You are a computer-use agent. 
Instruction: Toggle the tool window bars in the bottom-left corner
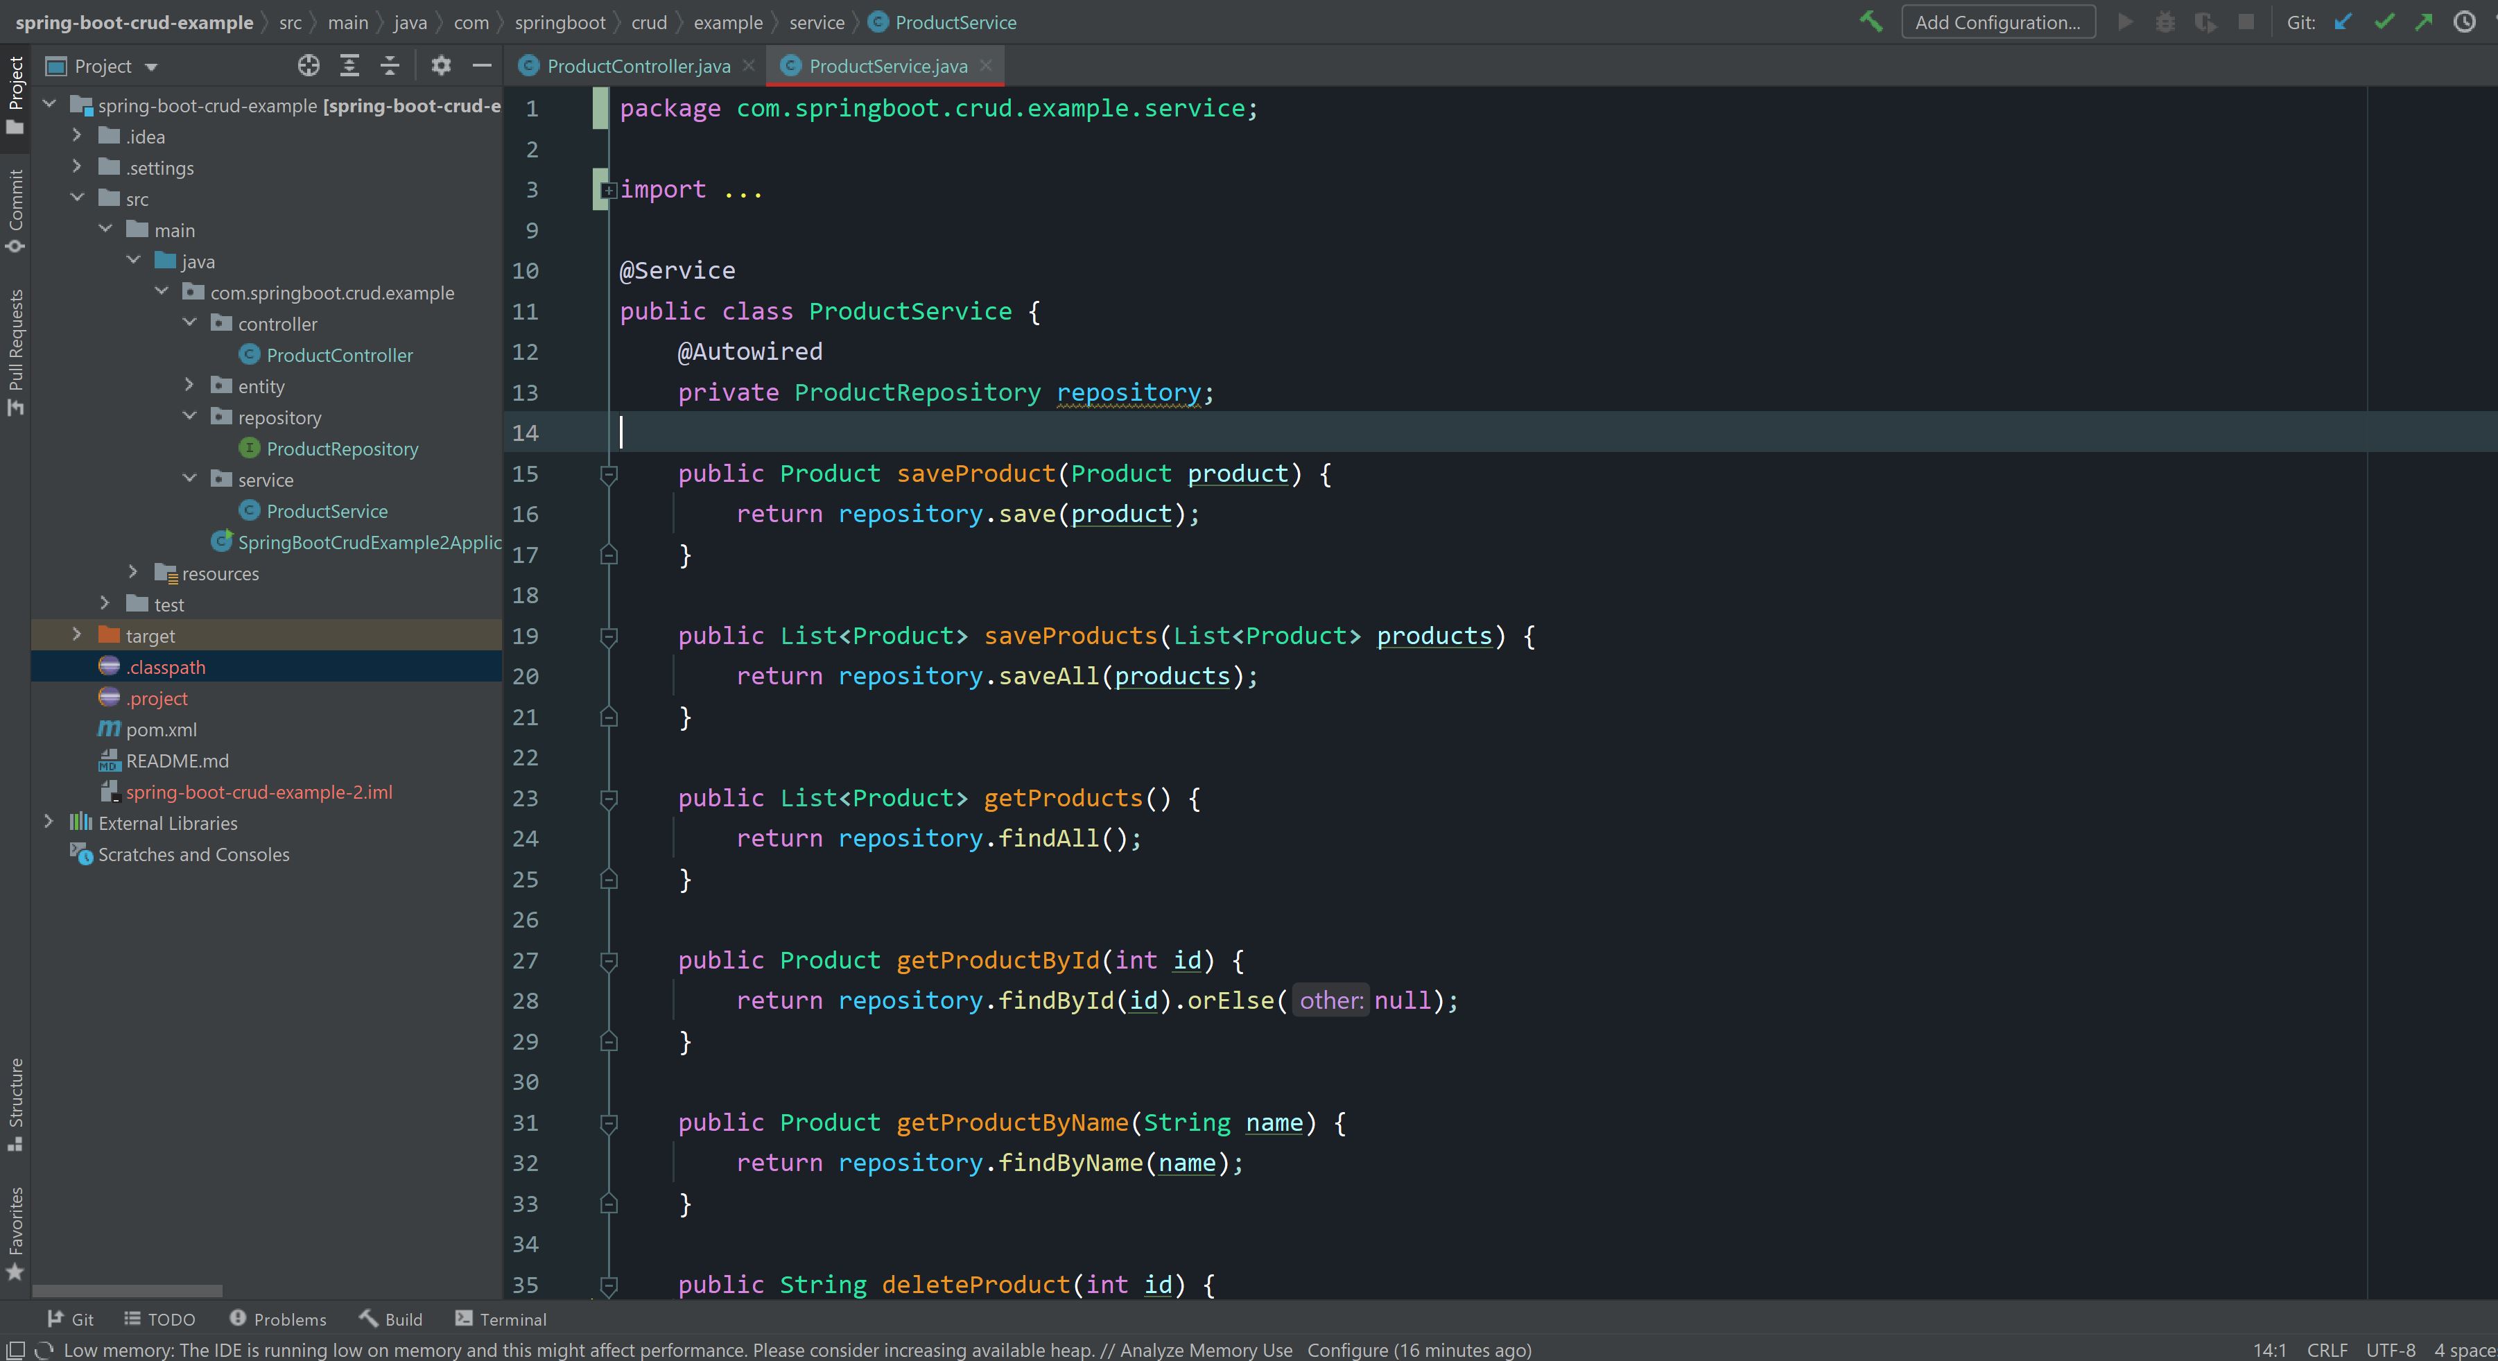coord(15,1349)
